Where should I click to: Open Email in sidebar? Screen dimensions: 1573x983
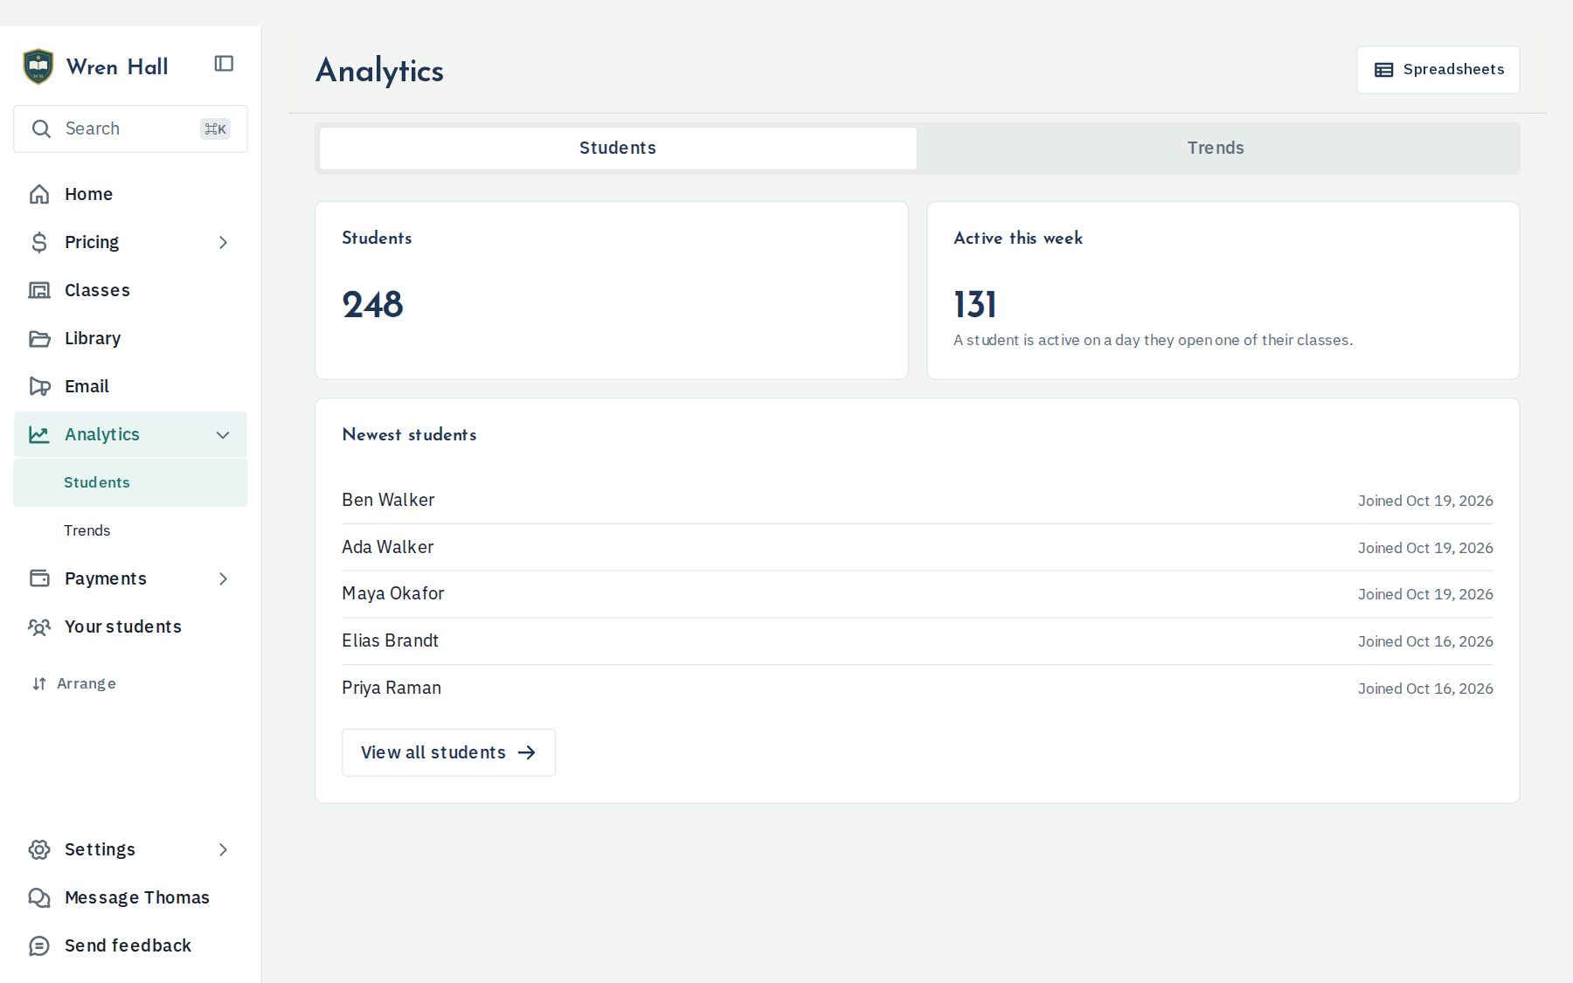(130, 386)
